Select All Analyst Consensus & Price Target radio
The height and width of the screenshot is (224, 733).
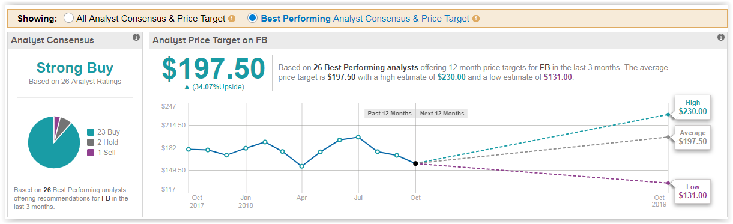68,18
